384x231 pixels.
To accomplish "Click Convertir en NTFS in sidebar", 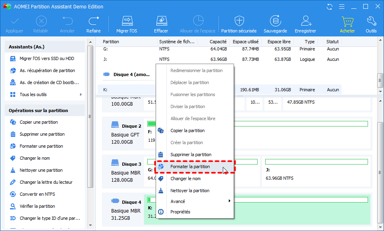I will [37, 194].
